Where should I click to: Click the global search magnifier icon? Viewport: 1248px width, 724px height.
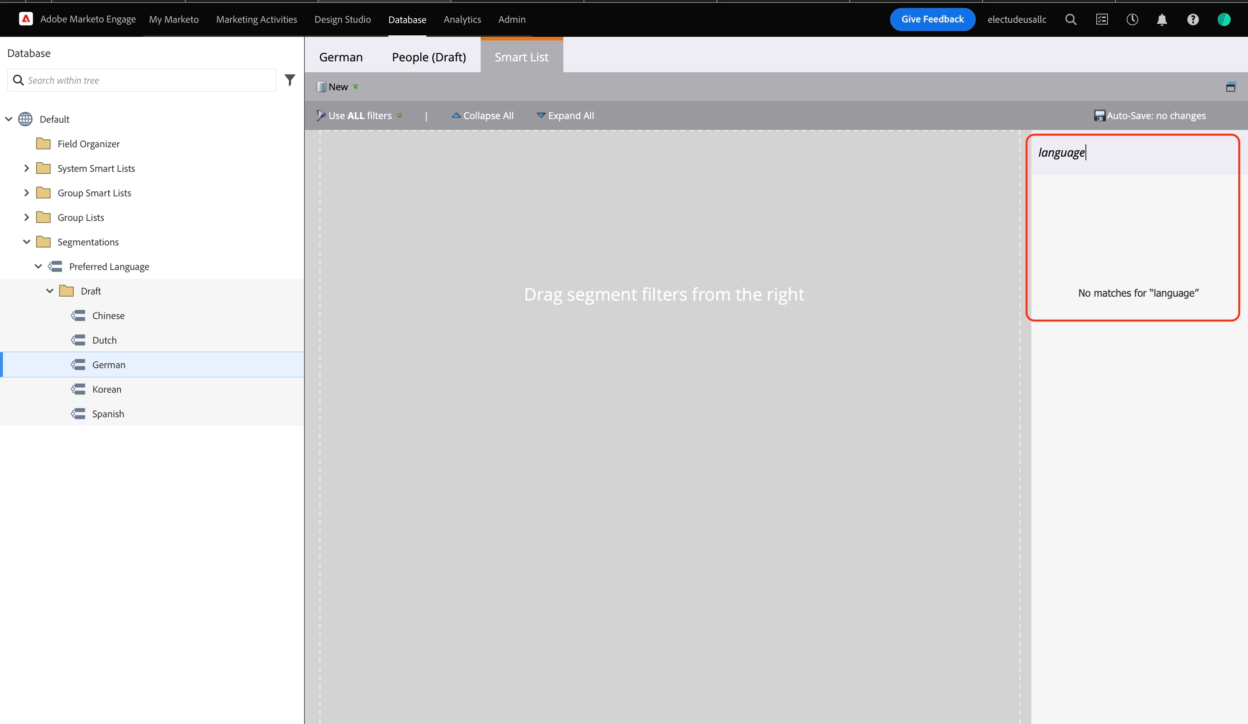click(x=1071, y=19)
